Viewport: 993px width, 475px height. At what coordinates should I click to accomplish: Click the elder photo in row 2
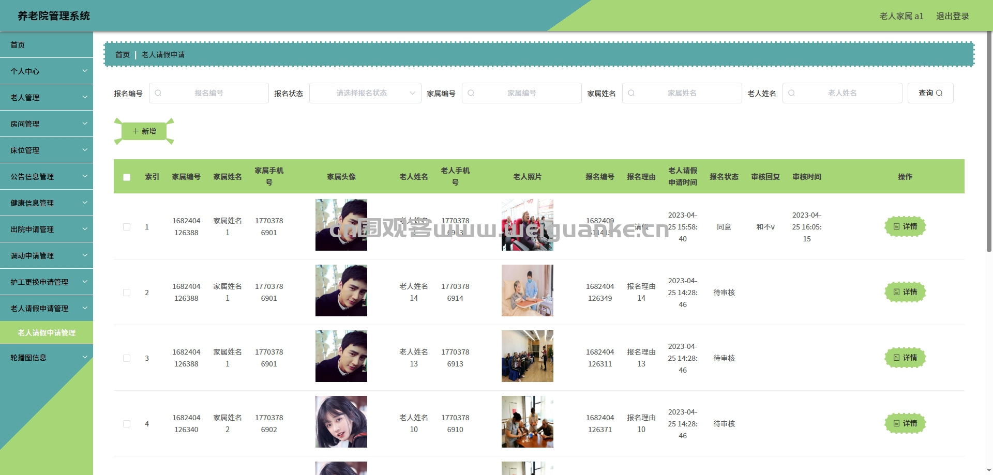click(x=528, y=290)
